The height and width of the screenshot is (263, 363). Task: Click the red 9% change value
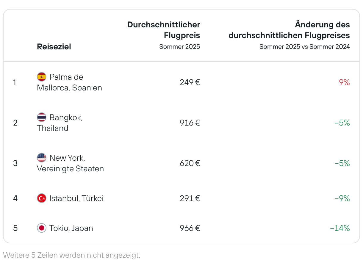click(x=345, y=82)
